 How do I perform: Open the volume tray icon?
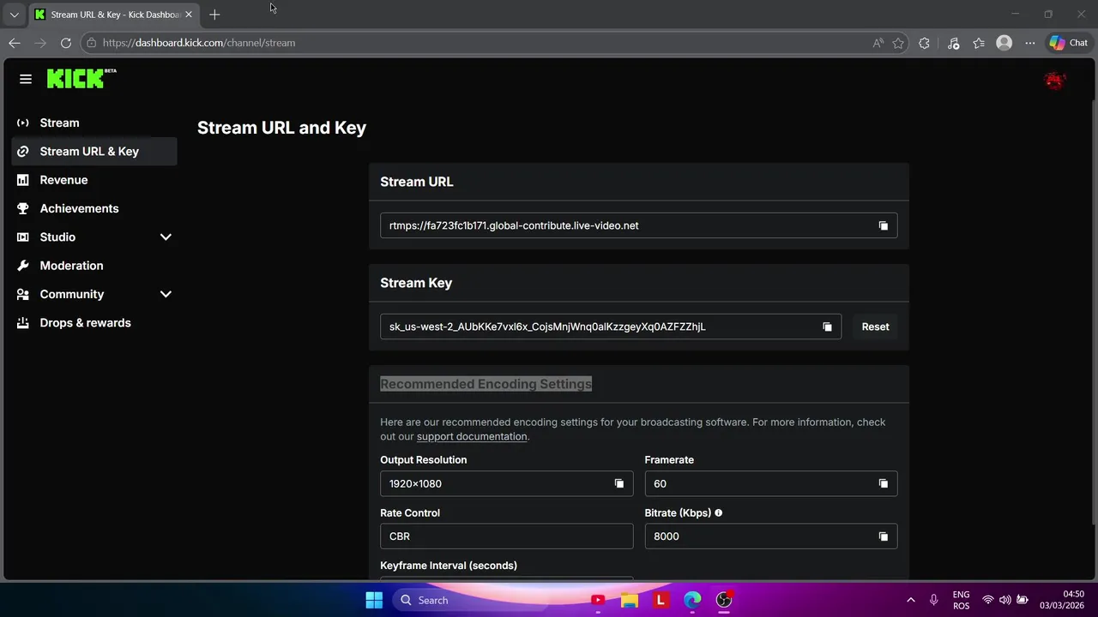pyautogui.click(x=1004, y=600)
